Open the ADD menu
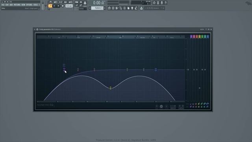 click(11, 5)
